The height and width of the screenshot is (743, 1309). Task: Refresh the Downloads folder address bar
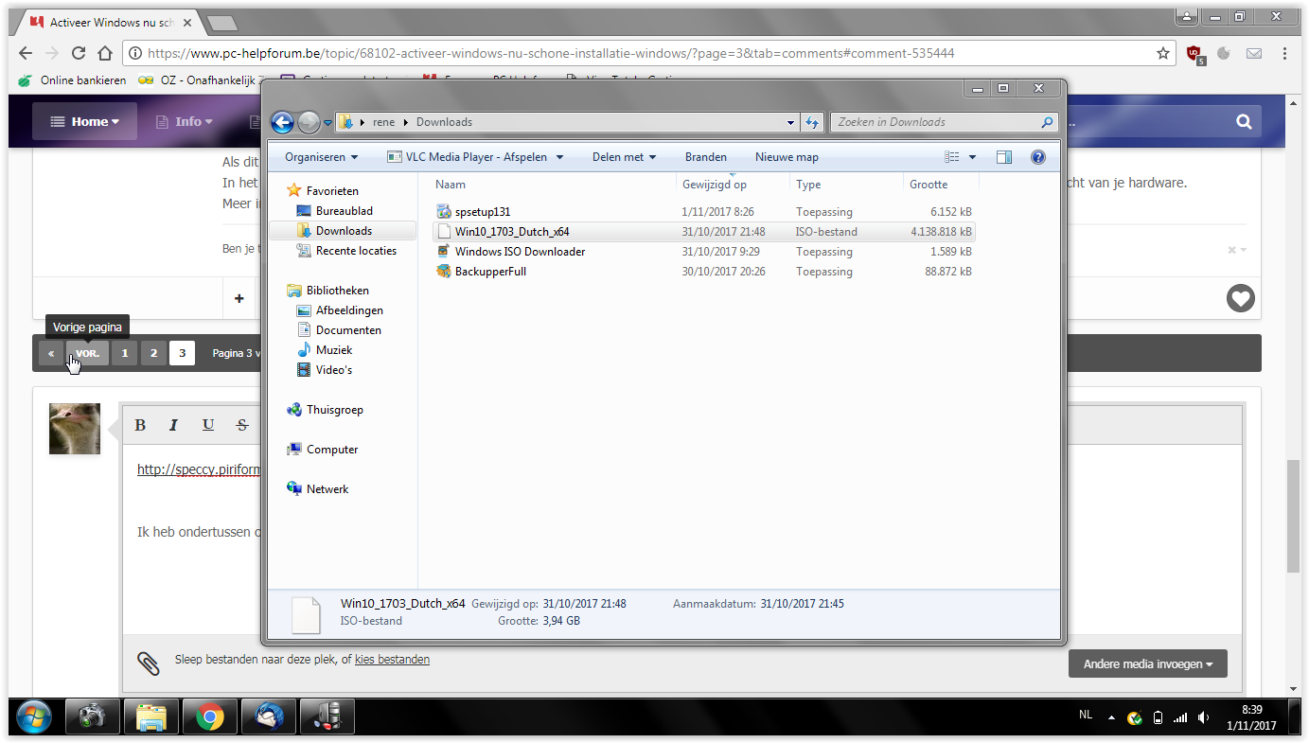(x=811, y=122)
